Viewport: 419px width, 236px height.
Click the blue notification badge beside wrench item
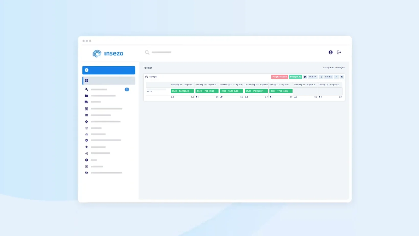pyautogui.click(x=127, y=89)
